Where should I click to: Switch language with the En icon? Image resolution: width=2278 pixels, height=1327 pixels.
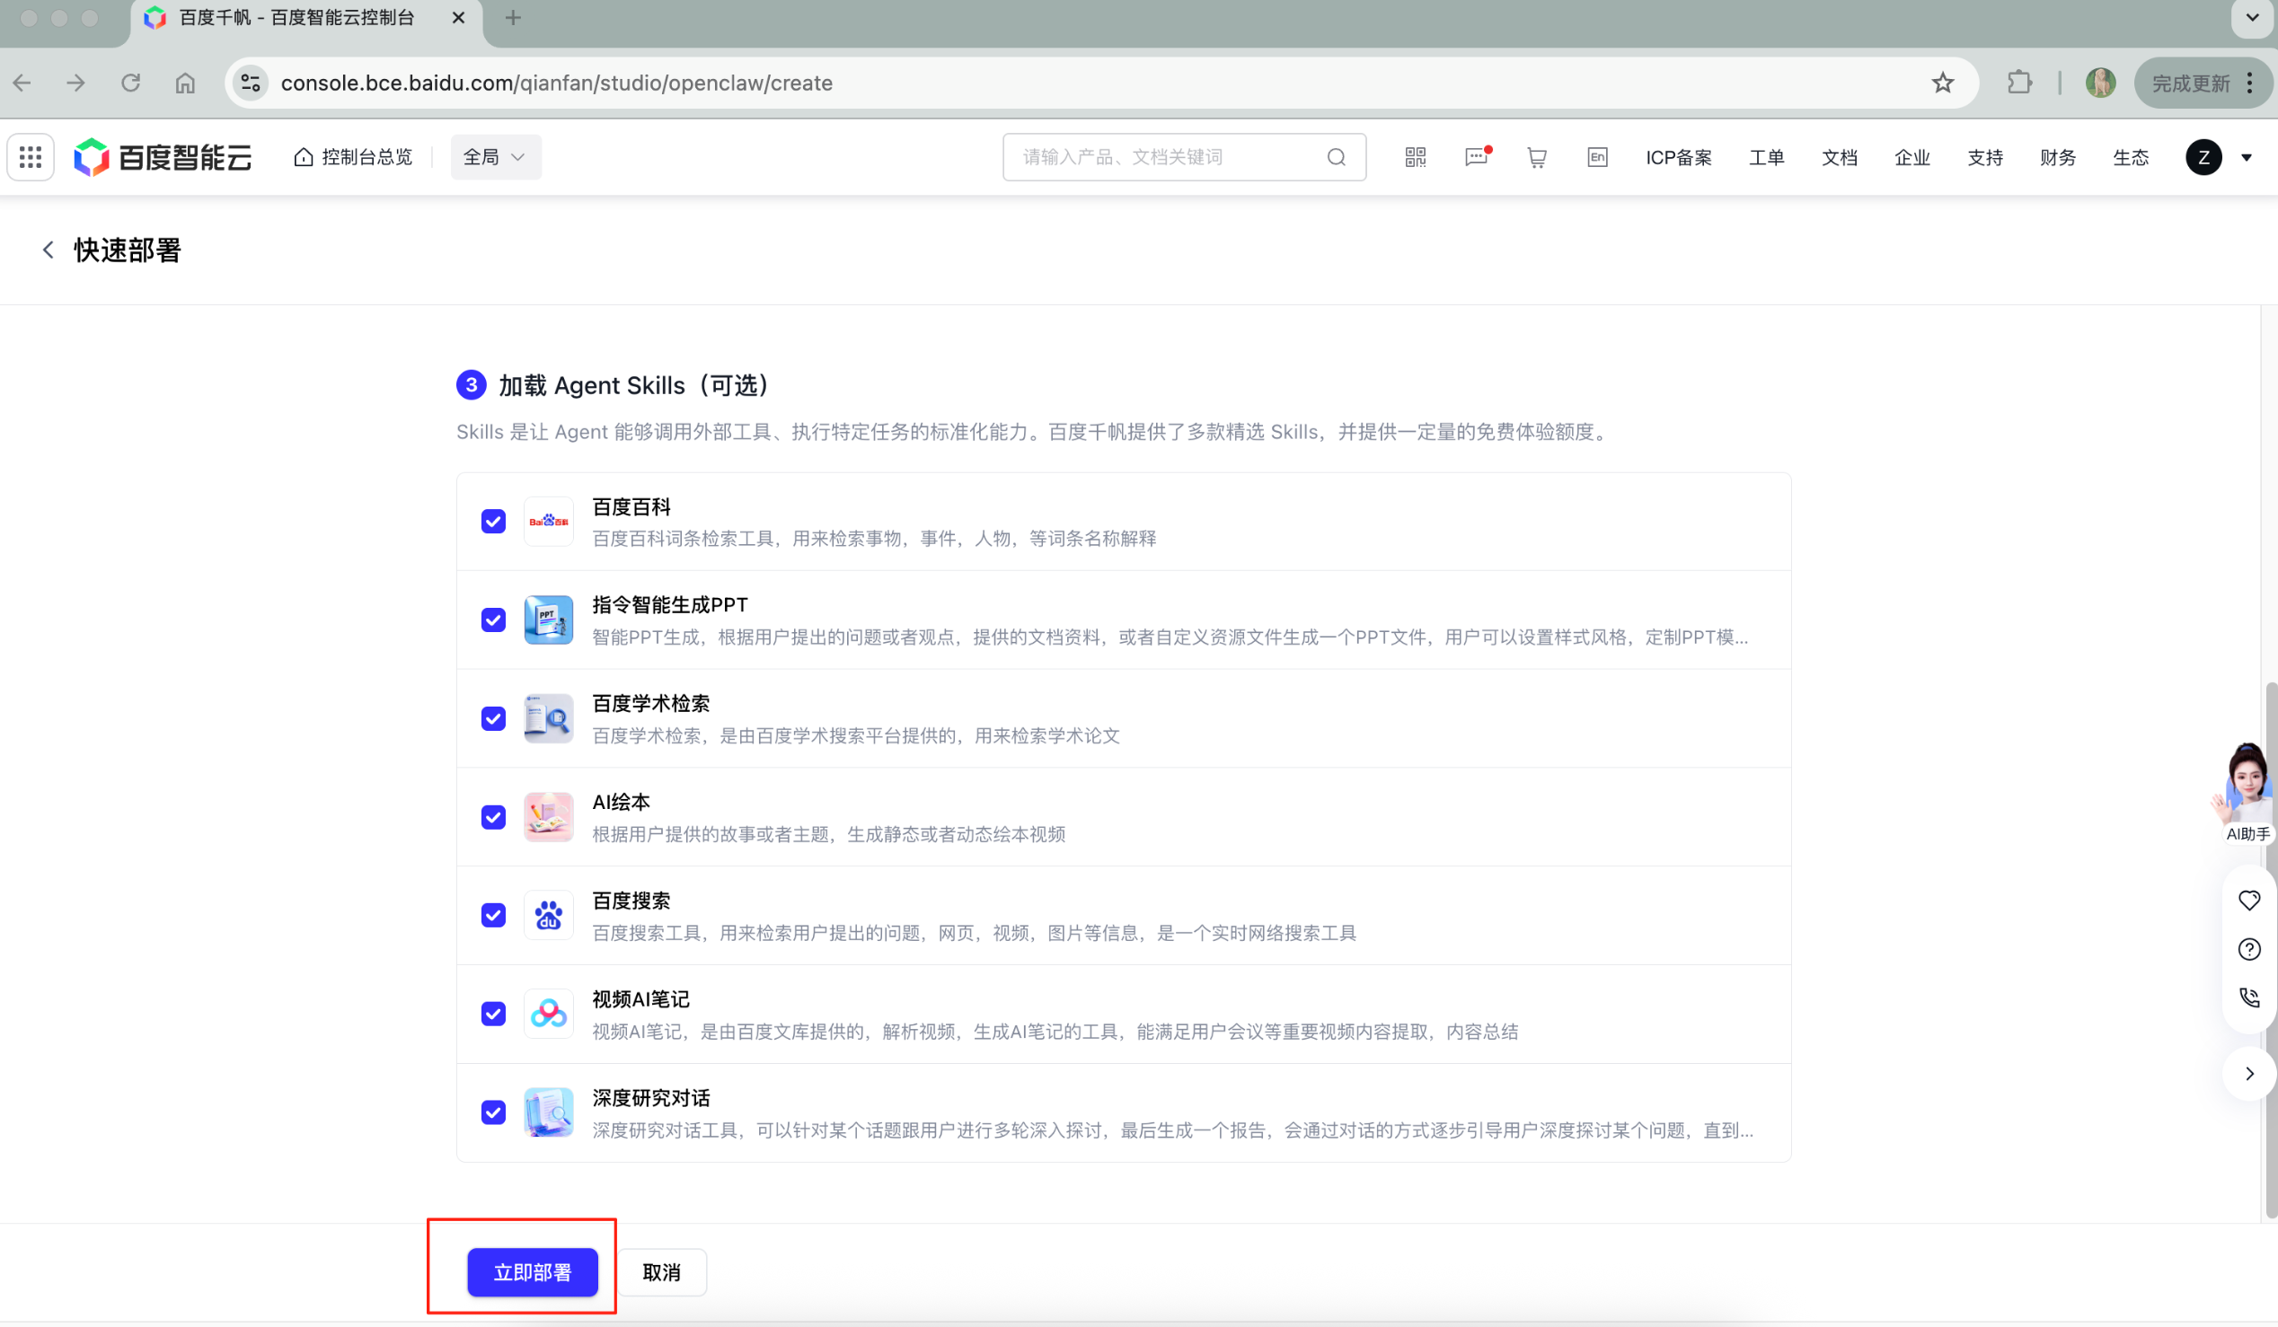click(x=1596, y=157)
